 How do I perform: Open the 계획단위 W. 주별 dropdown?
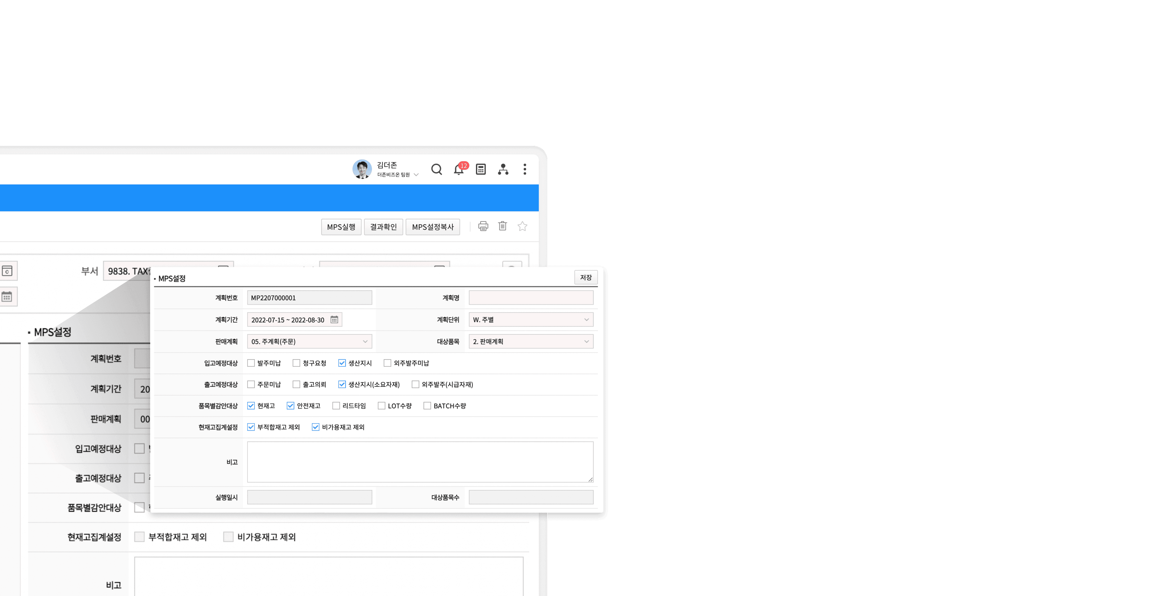(531, 320)
